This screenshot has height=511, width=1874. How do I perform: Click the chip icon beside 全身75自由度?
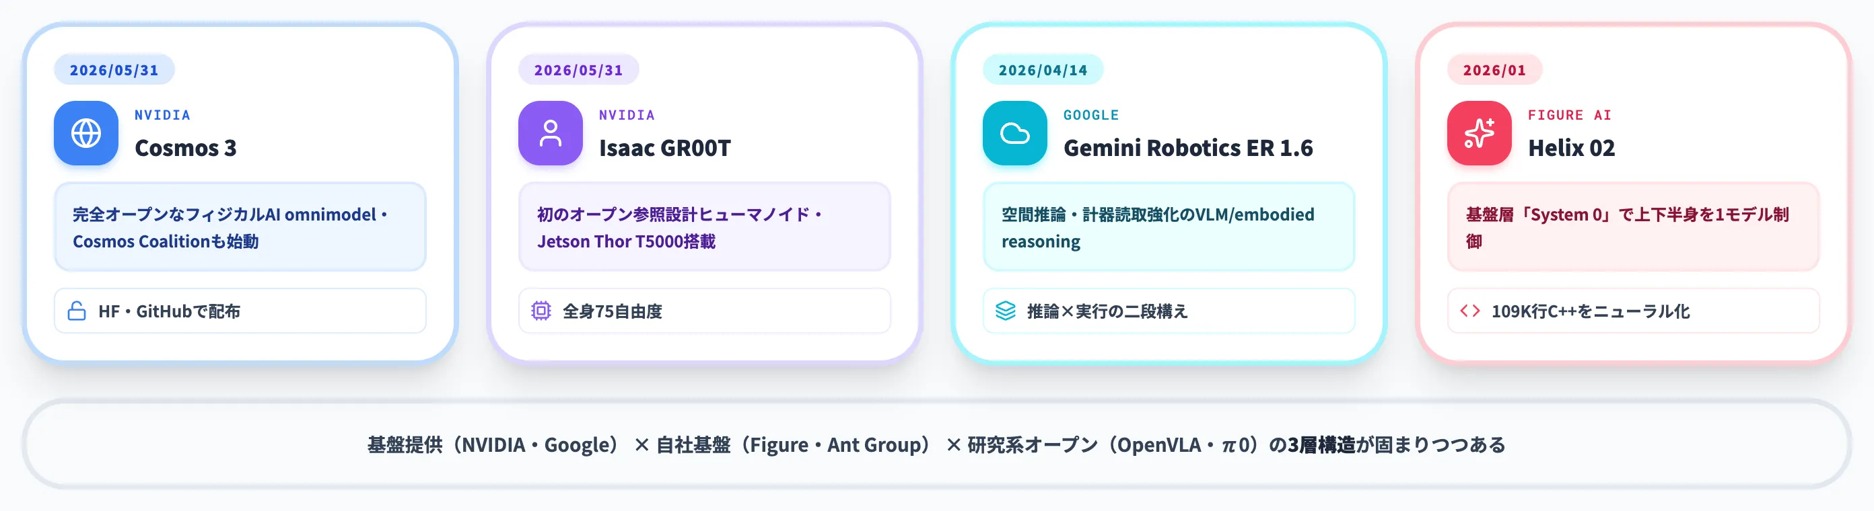[x=541, y=311]
